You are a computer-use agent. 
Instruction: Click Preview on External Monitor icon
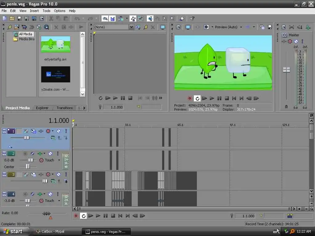click(188, 27)
